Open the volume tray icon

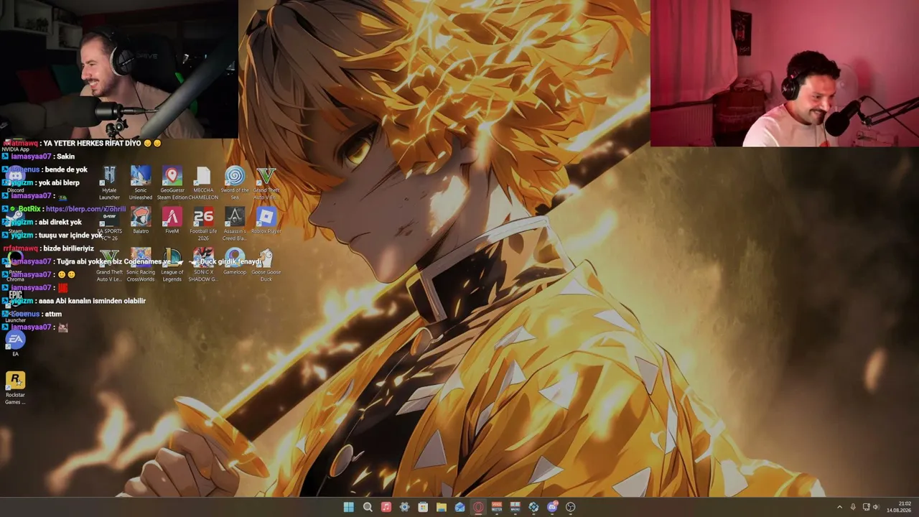point(875,507)
